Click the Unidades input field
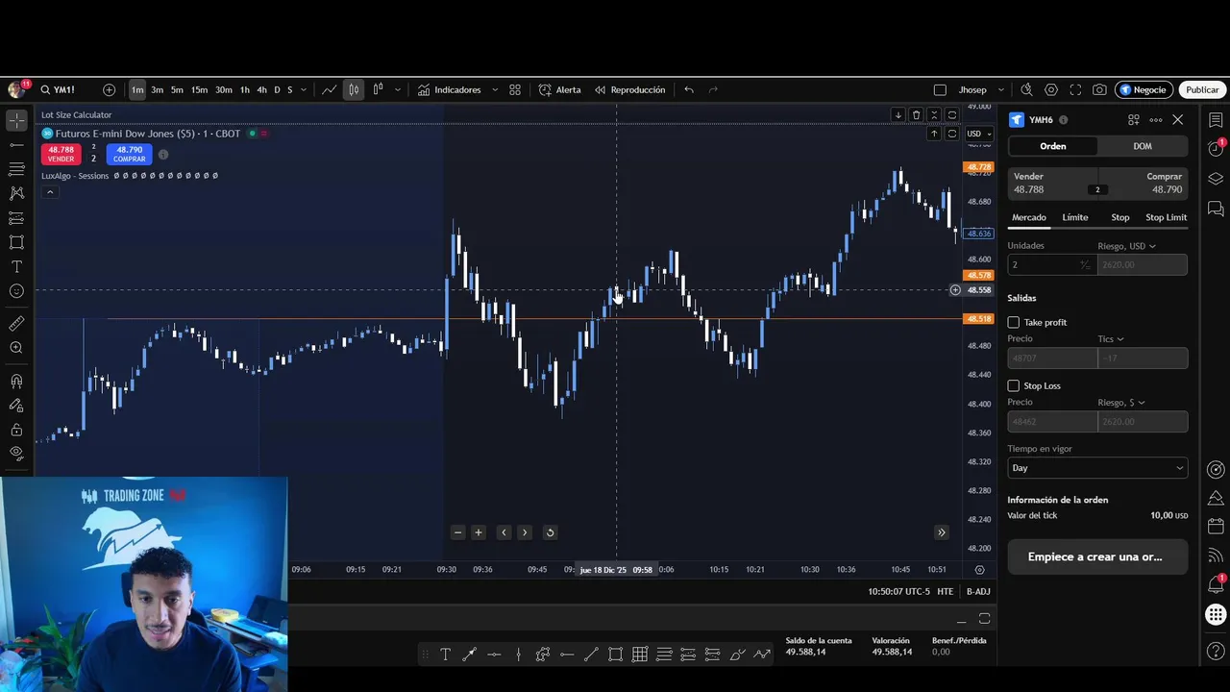The height and width of the screenshot is (692, 1230). click(x=1052, y=264)
